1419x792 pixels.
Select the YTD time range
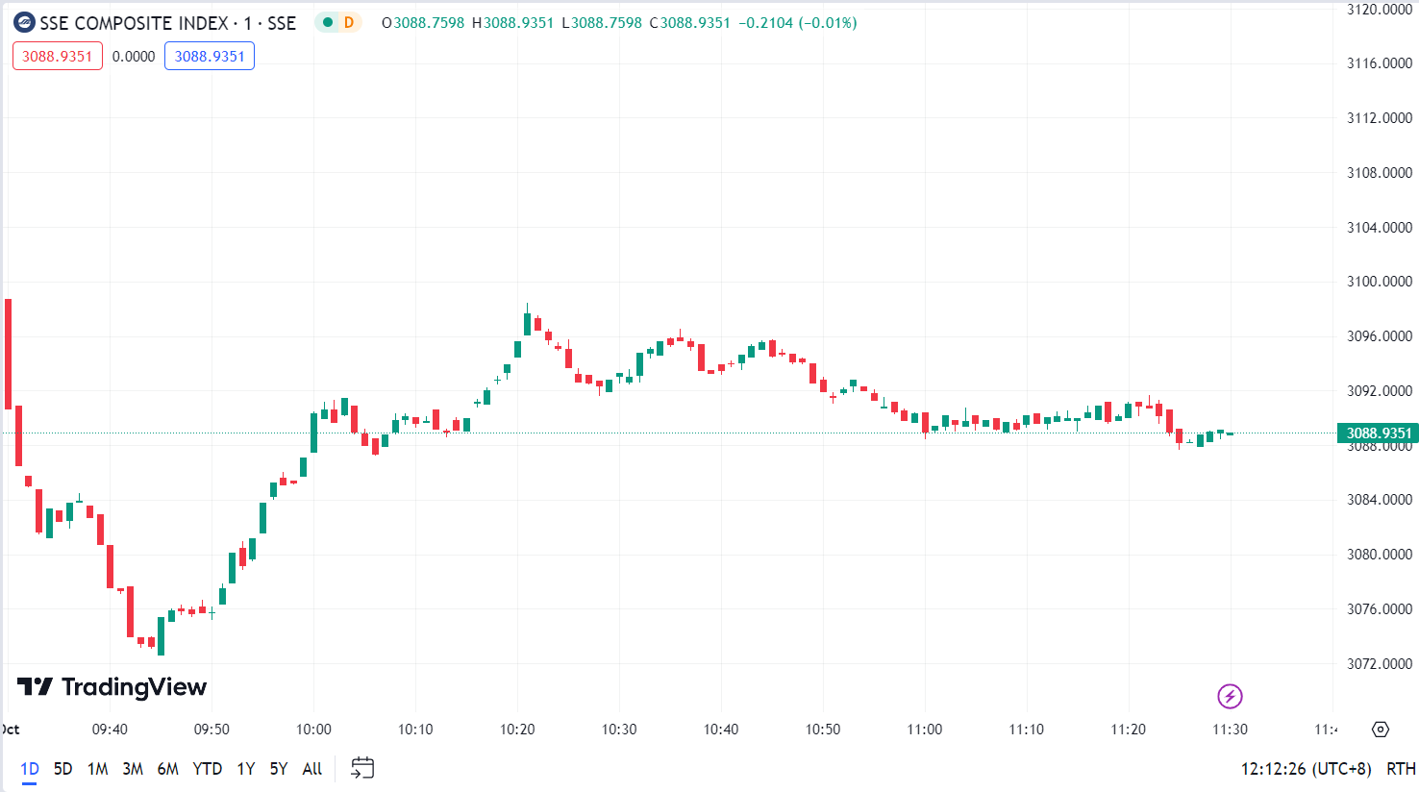(207, 769)
